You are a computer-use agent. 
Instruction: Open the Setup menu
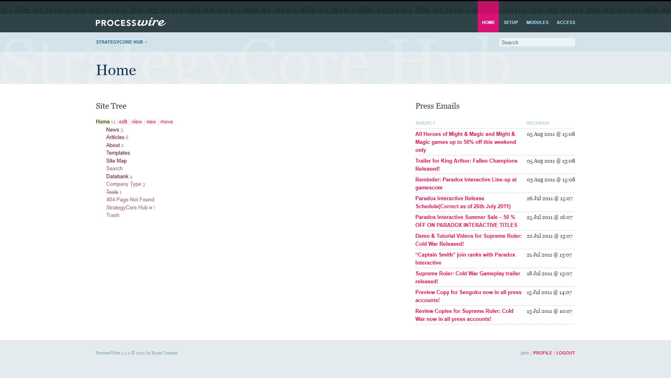511,23
